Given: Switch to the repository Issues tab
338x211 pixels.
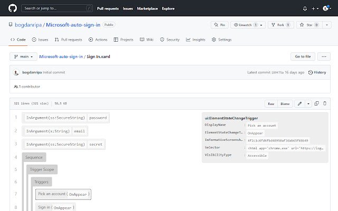Looking at the screenshot, I should tap(40, 40).
